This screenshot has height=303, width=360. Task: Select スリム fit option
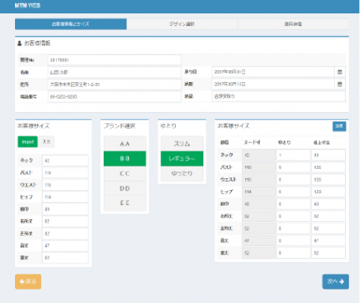[x=182, y=144]
